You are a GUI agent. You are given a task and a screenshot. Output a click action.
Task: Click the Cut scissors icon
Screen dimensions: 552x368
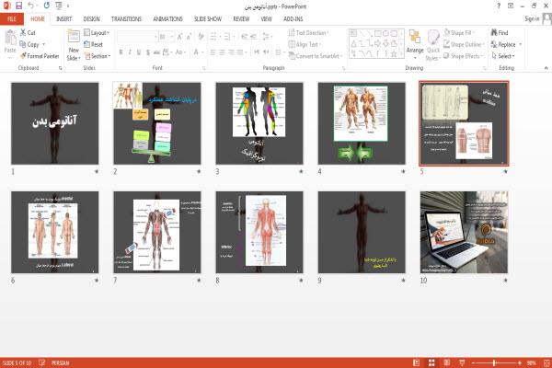tap(23, 32)
